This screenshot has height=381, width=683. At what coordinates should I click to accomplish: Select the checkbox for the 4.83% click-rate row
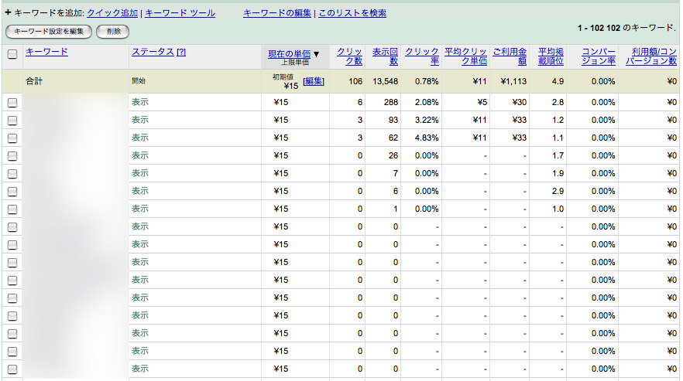pos(12,138)
